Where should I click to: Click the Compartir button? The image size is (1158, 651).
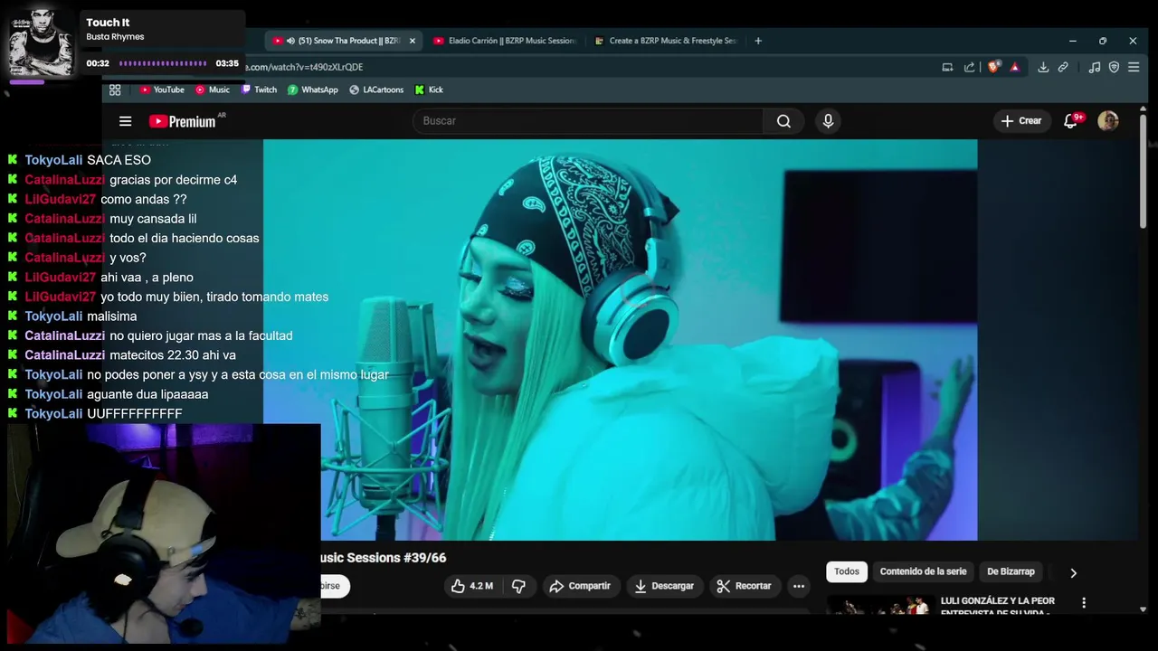[580, 586]
